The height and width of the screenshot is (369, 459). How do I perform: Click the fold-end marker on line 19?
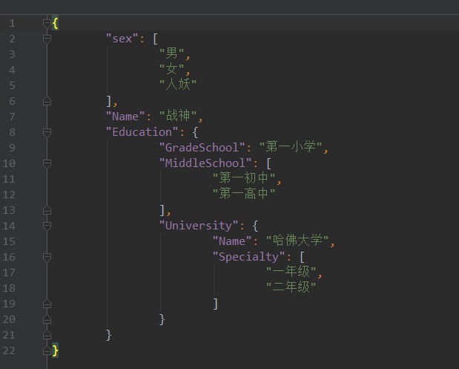(x=47, y=304)
